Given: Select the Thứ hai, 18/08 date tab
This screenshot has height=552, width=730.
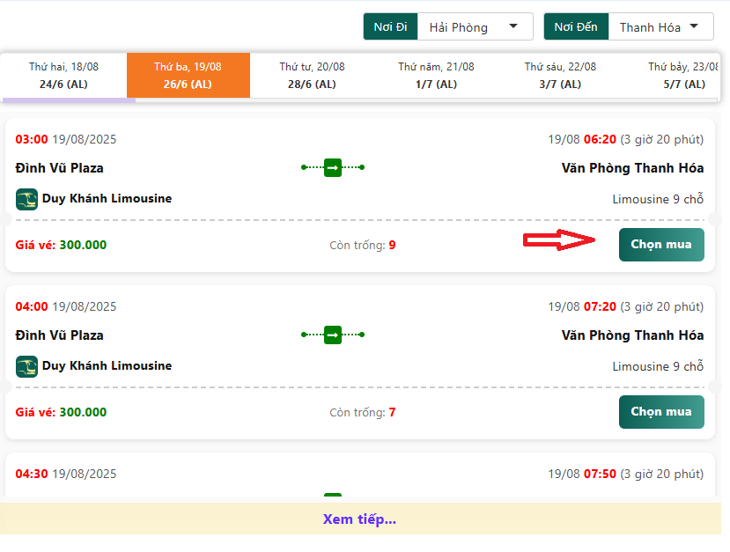Looking at the screenshot, I should 63,76.
